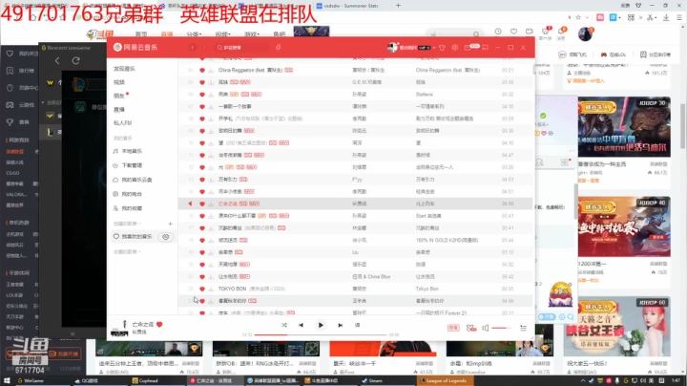Open 私人FM in sidebar
The width and height of the screenshot is (687, 386).
point(123,123)
